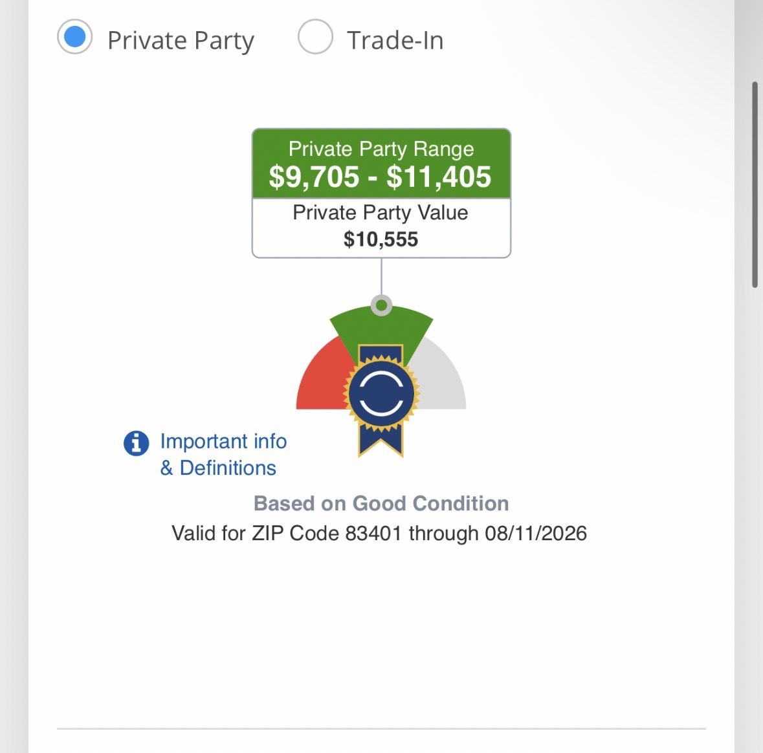Click the $10,555 Private Party Value
Viewport: 763px width, 753px height.
point(381,239)
